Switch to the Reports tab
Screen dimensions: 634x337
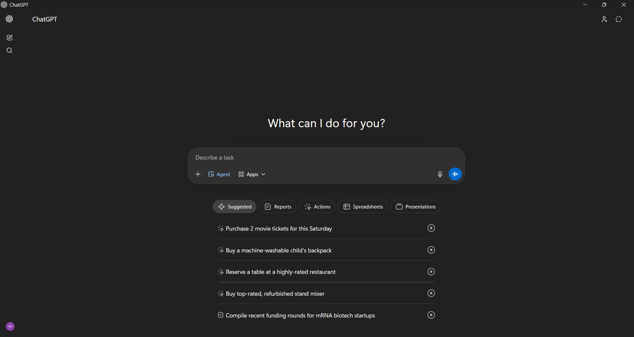[278, 206]
